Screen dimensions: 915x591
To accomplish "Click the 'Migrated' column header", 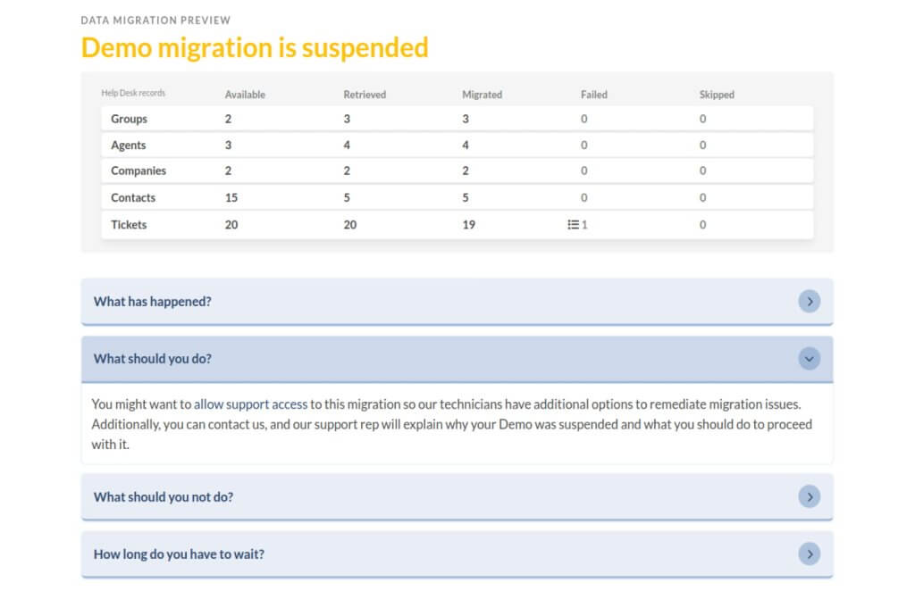I will [x=482, y=94].
